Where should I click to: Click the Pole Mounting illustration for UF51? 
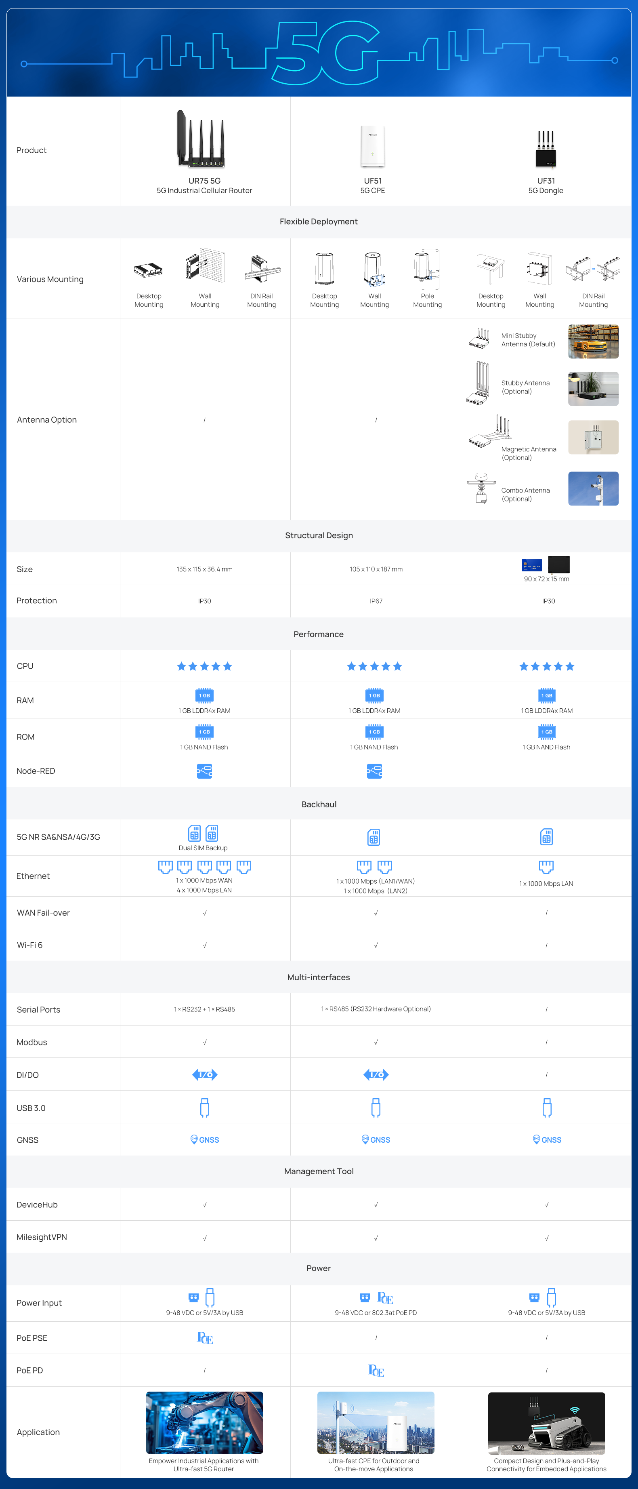point(427,269)
